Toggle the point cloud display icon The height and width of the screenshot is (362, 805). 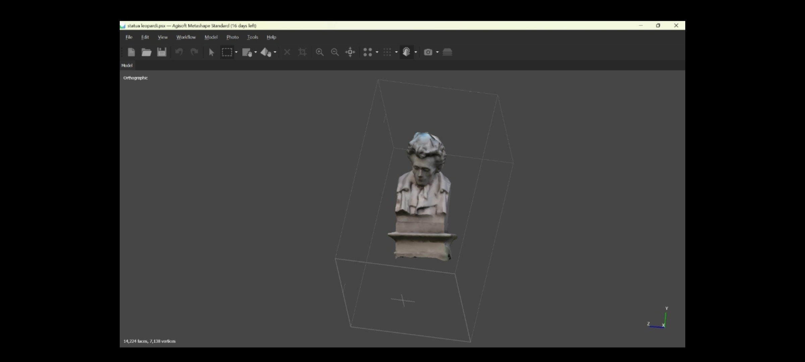click(368, 52)
